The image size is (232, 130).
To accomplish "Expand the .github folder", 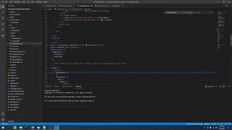I will pos(12,12).
